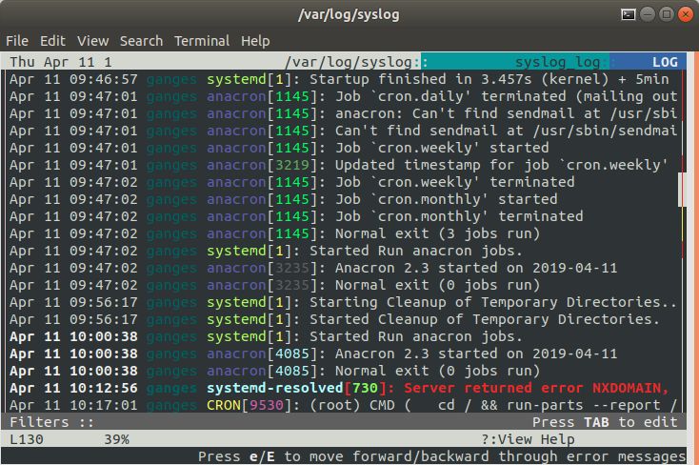Select 'Updated timestamp for job cron.weekly' line
The width and height of the screenshot is (699, 465).
click(x=339, y=165)
